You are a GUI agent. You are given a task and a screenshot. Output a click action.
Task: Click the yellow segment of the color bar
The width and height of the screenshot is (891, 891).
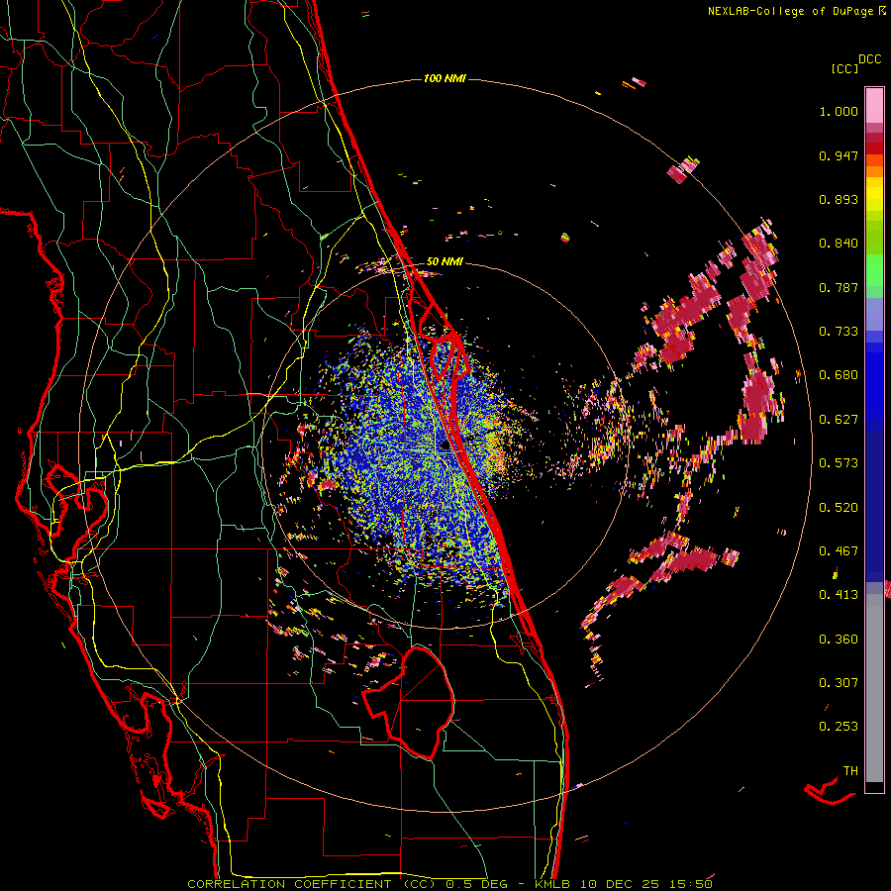click(874, 195)
